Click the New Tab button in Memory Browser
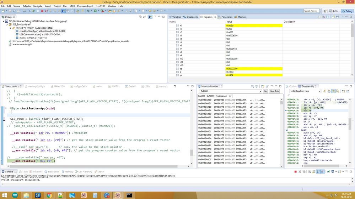 (274, 91)
